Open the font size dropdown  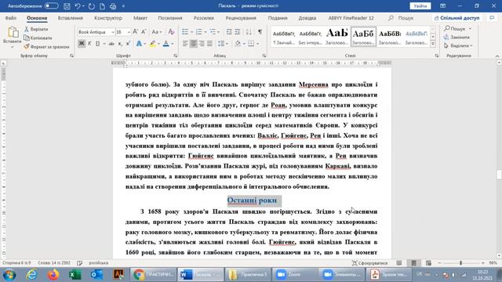129,32
